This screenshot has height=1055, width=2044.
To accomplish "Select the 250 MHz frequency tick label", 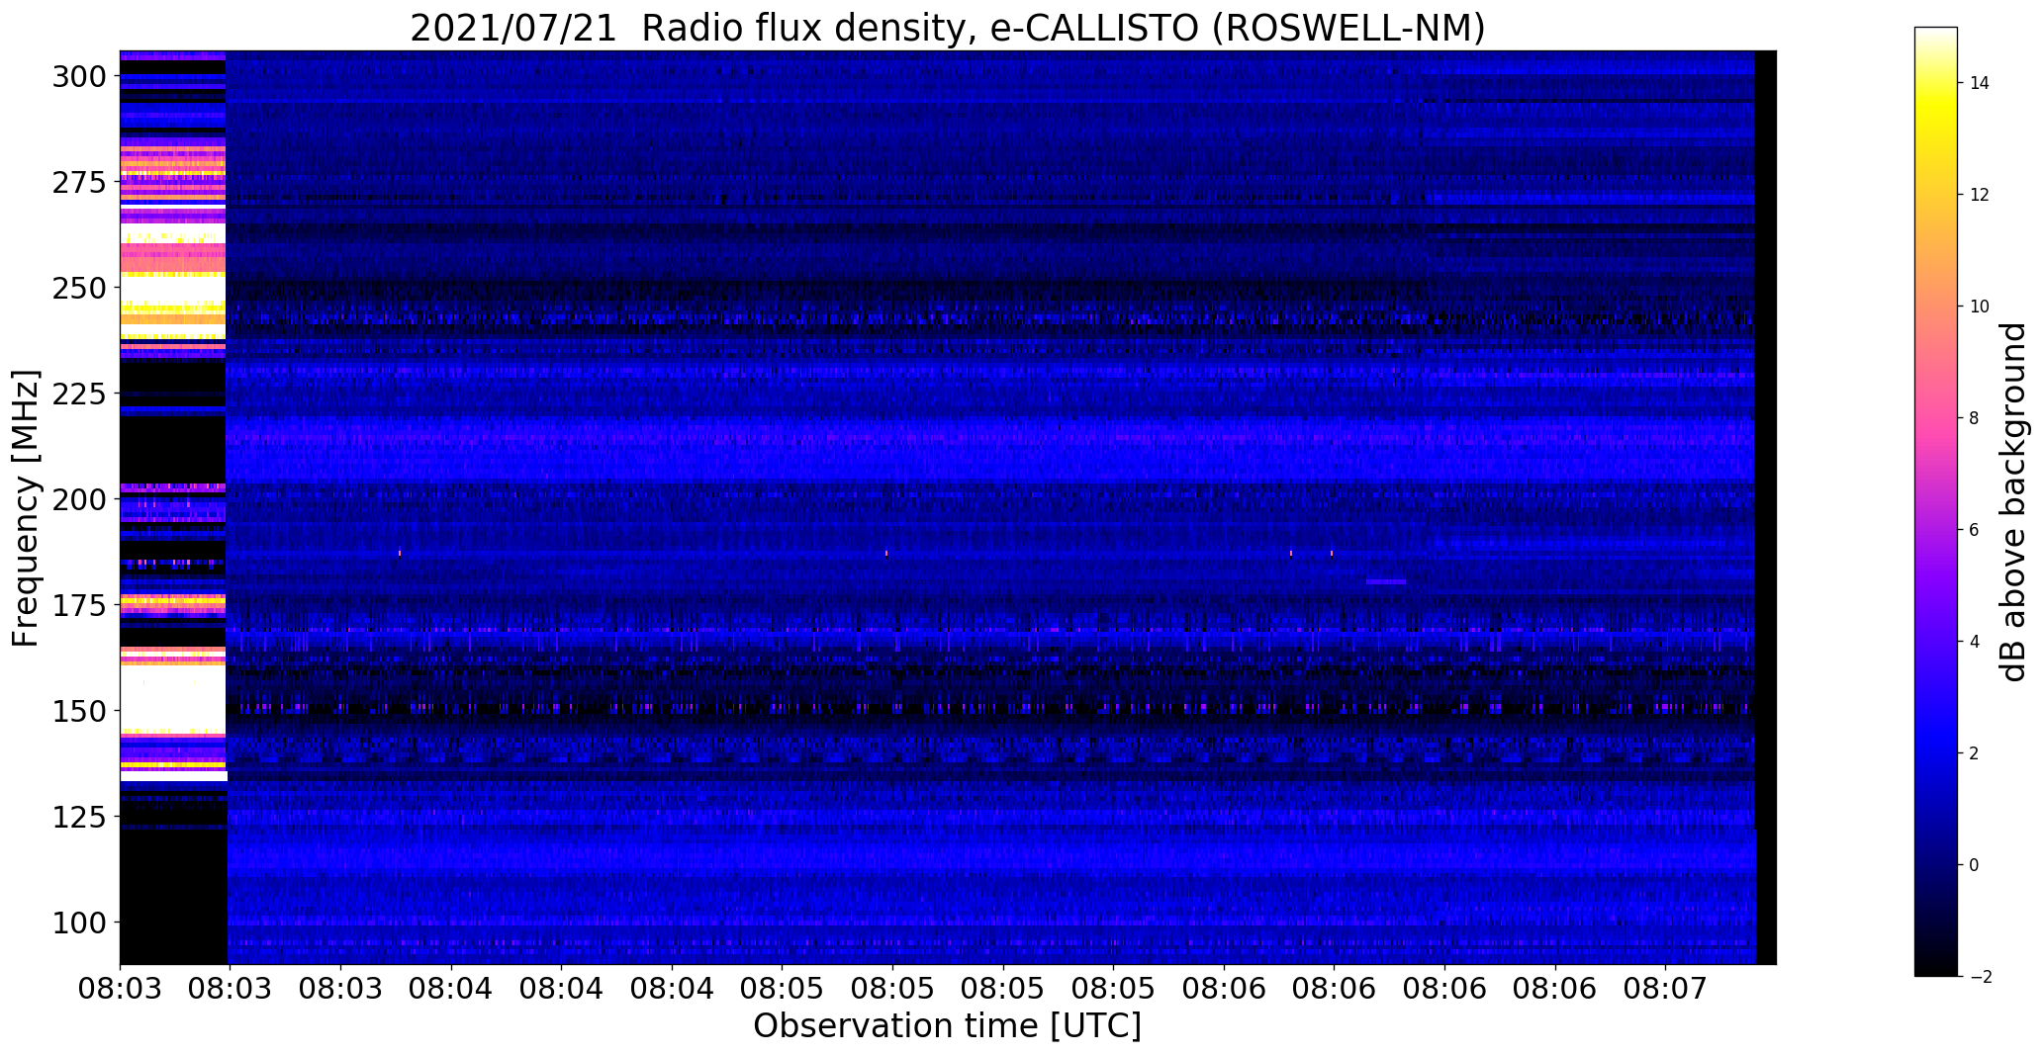I will [80, 289].
